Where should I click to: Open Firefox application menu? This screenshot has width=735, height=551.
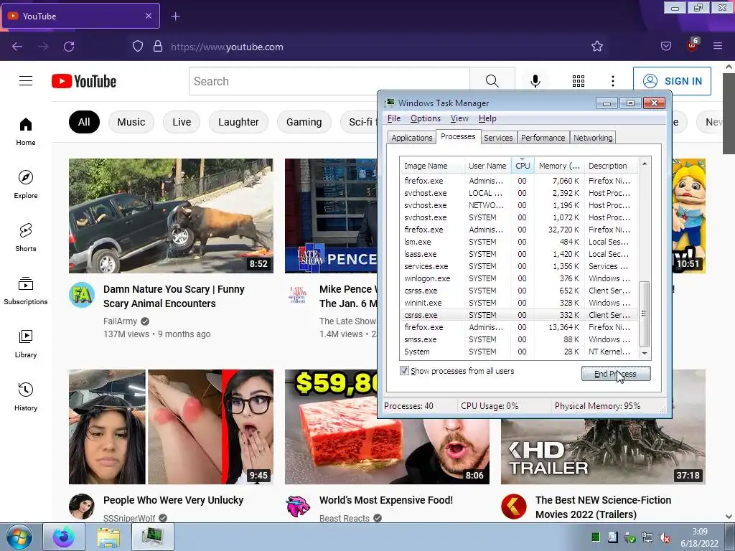pos(718,47)
